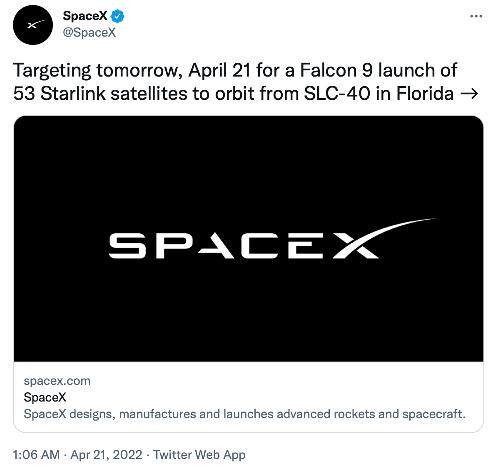The image size is (493, 471).
Task: Click the arrow ending the tweet text
Action: 469,94
